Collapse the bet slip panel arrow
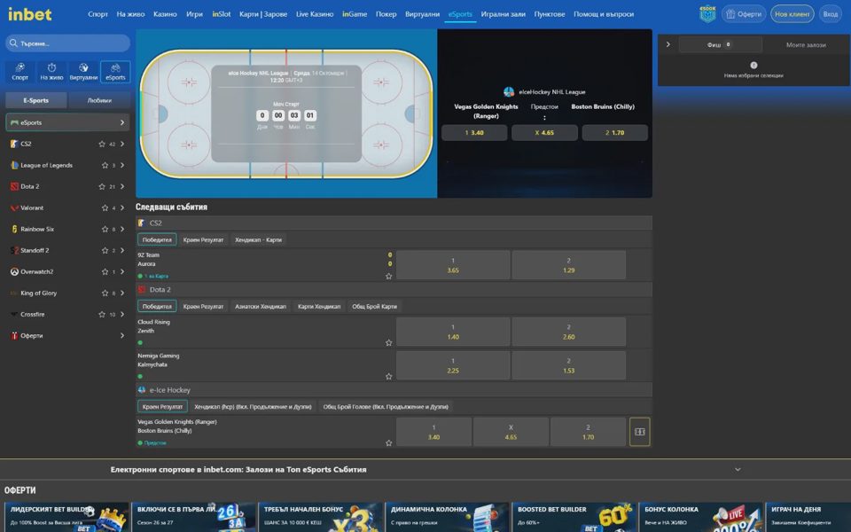The image size is (851, 532). click(668, 44)
